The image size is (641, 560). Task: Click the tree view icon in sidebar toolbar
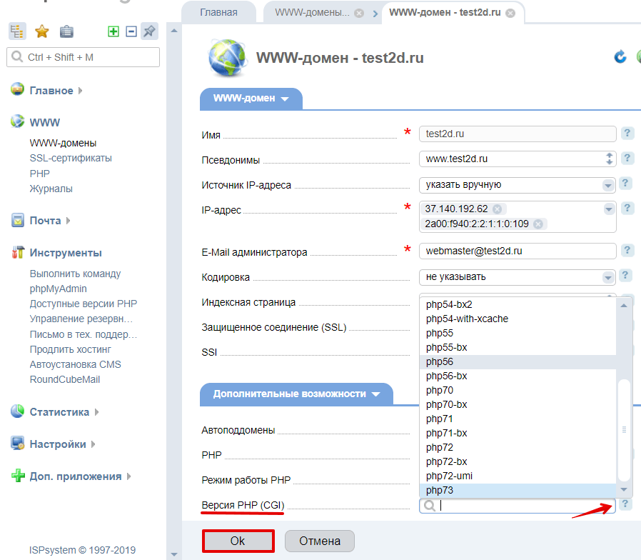coord(17,31)
